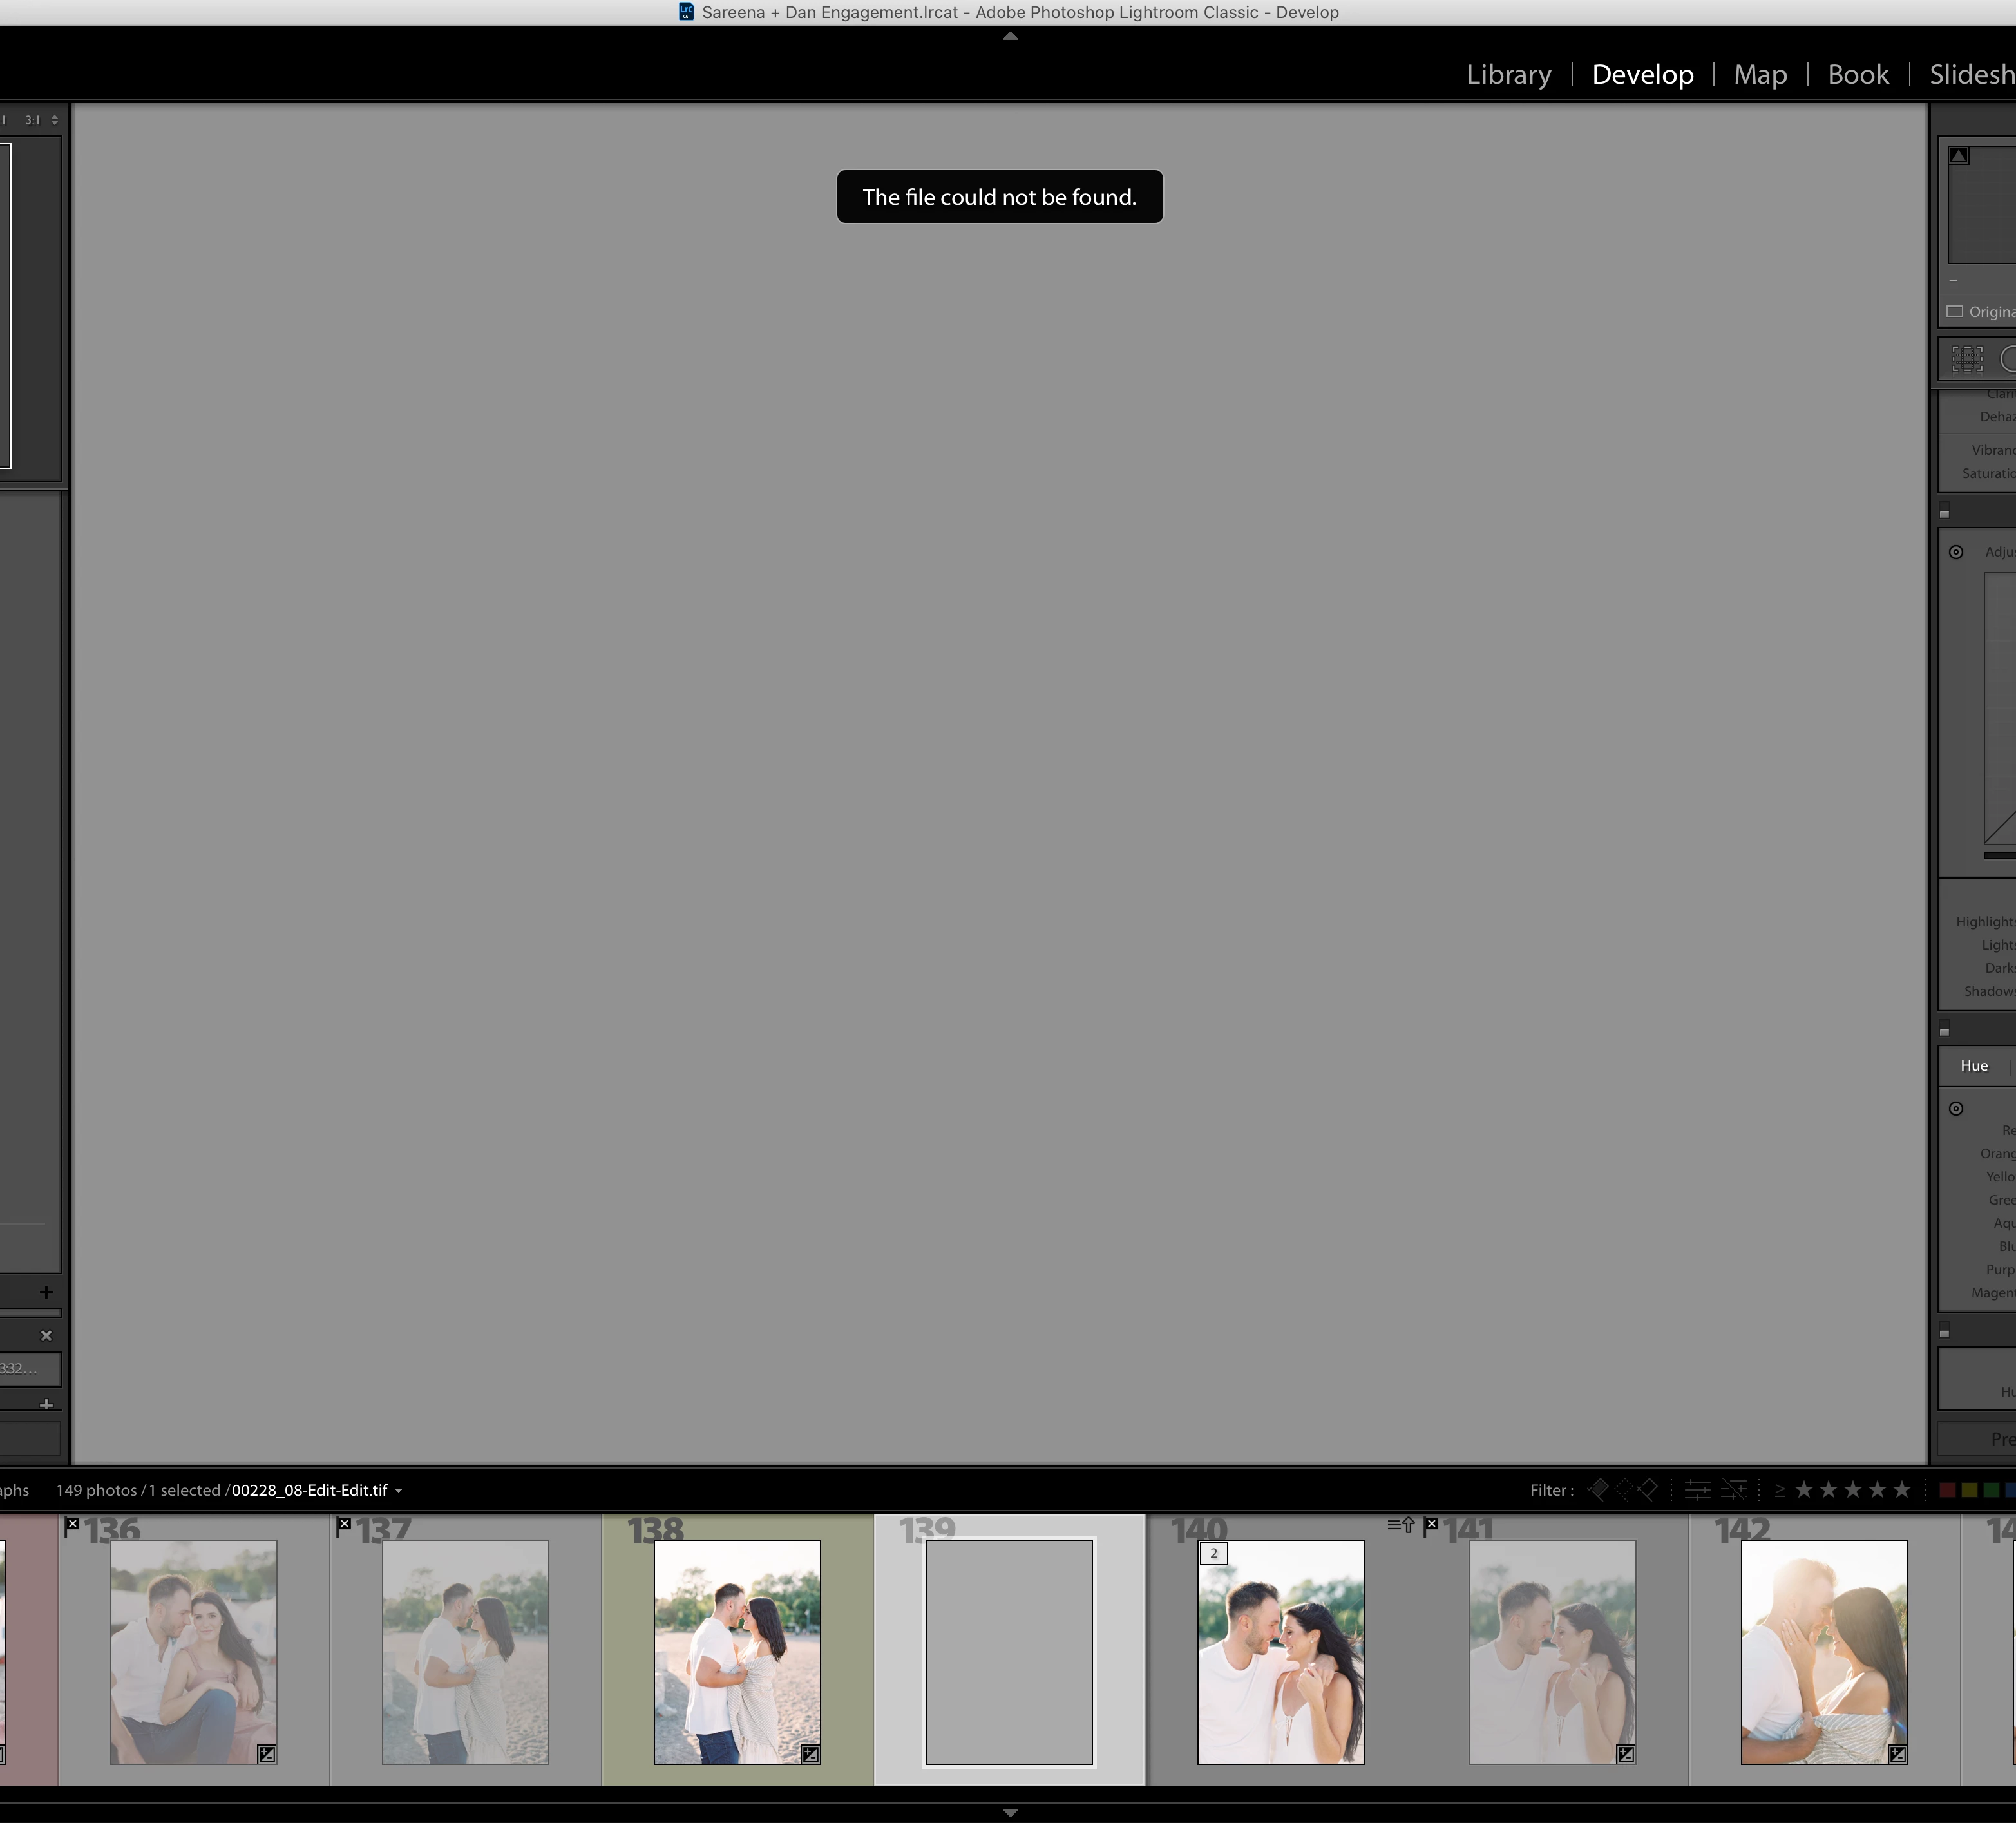Expand the top module panel arrow
2016x1823 pixels.
click(1010, 36)
